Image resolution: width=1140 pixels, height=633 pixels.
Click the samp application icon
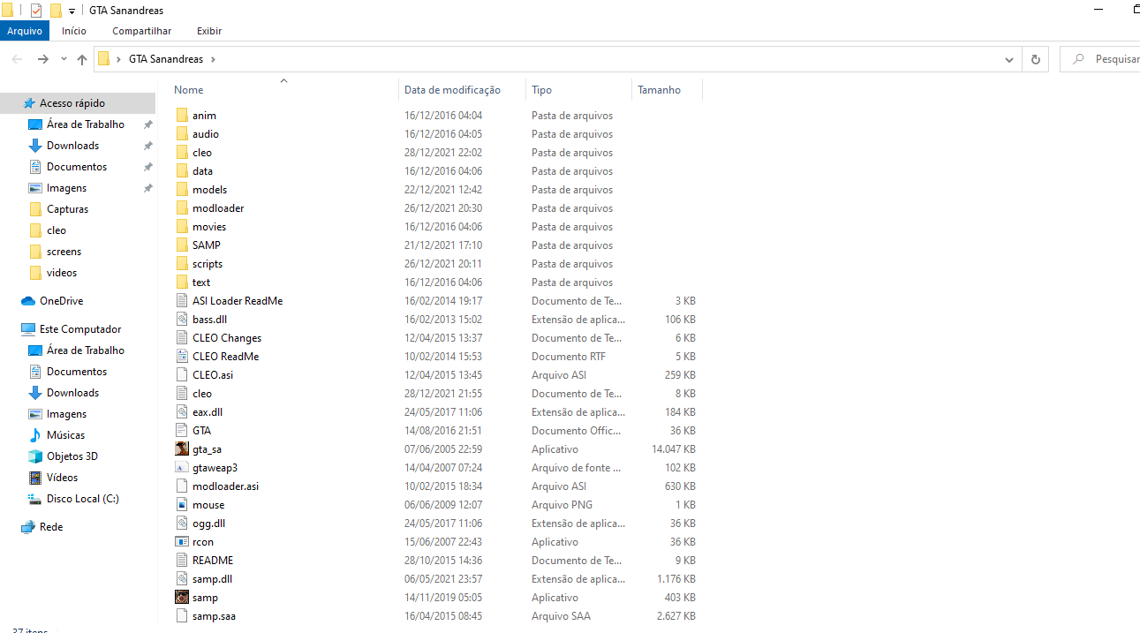click(182, 598)
